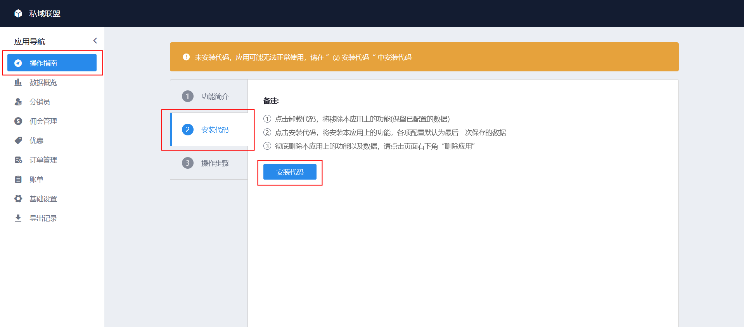The image size is (744, 327).
Task: Click the 佣金管理 dollar coin icon
Action: [x=18, y=121]
